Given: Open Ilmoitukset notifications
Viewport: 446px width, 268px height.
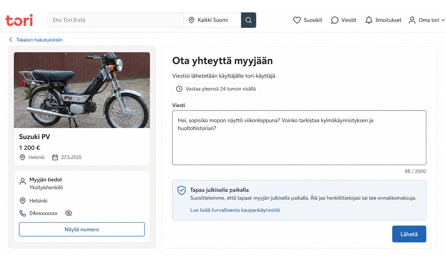Looking at the screenshot, I should click(383, 20).
